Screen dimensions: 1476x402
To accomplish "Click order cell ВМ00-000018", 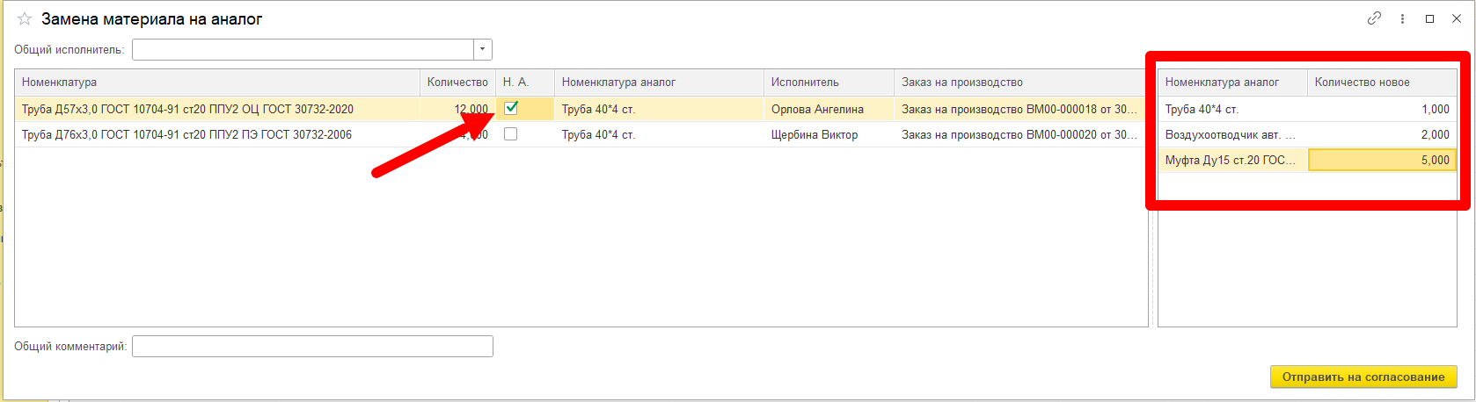I will point(1020,109).
